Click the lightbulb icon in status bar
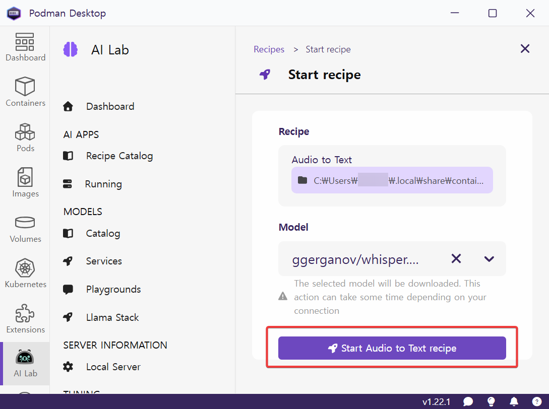 [491, 401]
